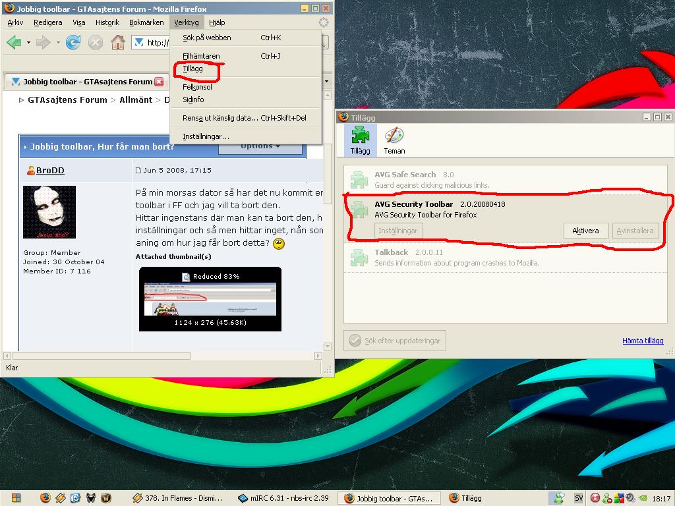Click the horizontal scrollbar in Firefox window

pyautogui.click(x=101, y=356)
